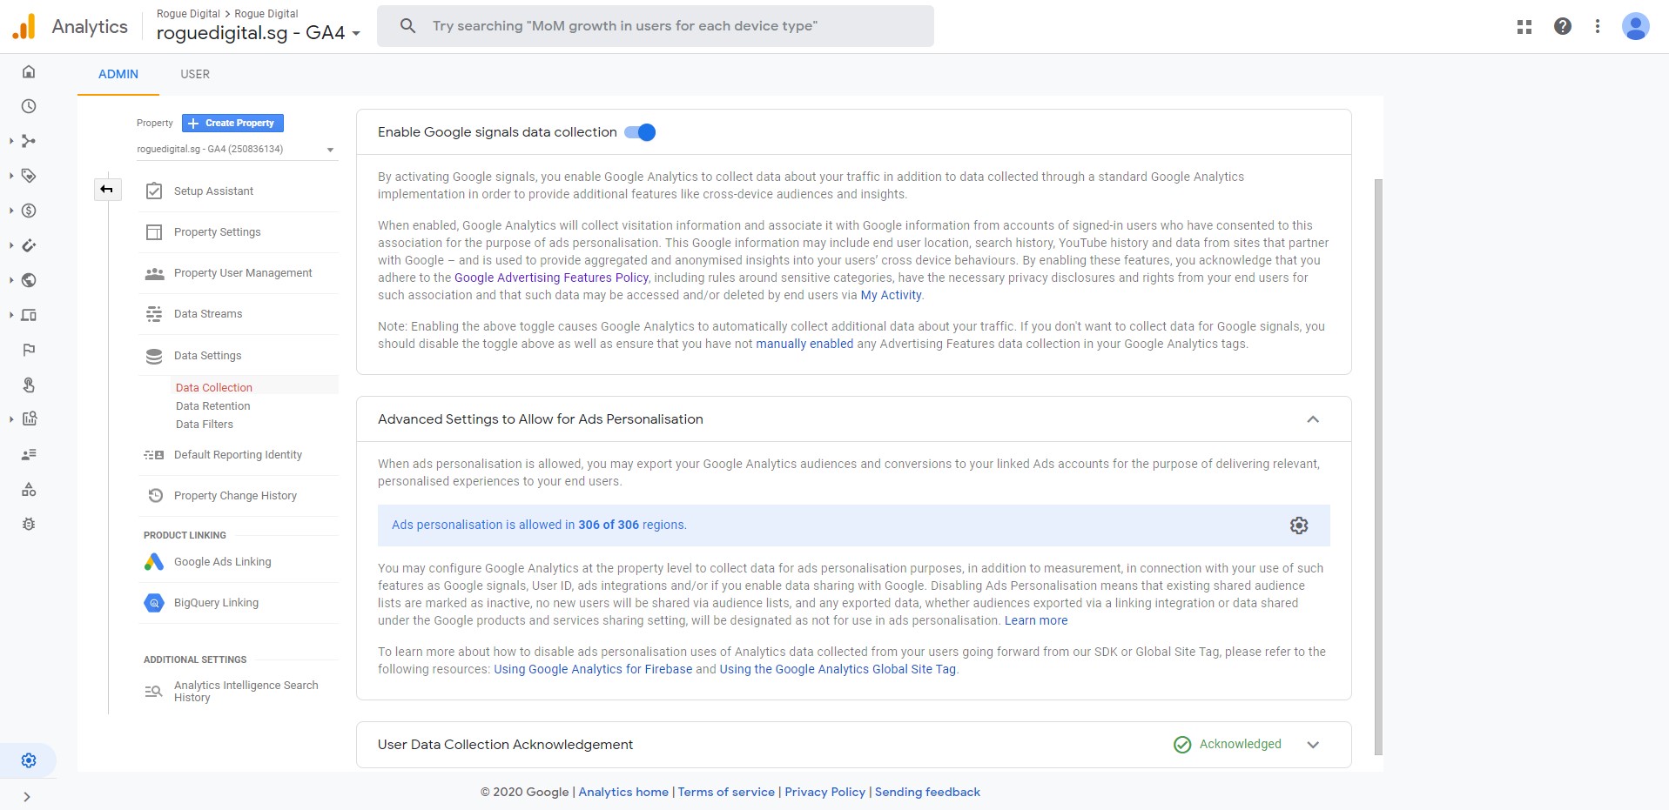This screenshot has width=1669, height=810.
Task: Click the Property Change History clock icon
Action: [x=155, y=496]
